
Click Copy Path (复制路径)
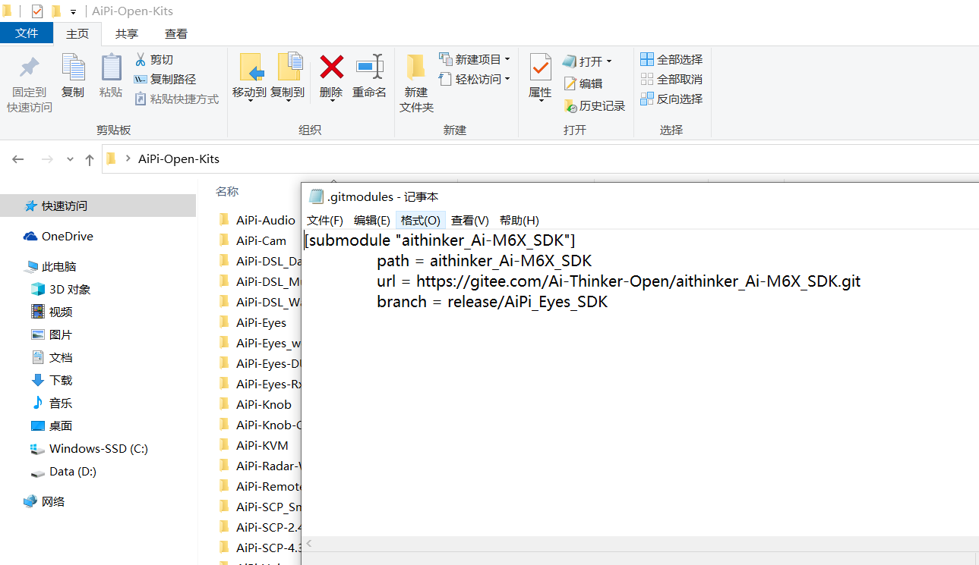tap(165, 79)
